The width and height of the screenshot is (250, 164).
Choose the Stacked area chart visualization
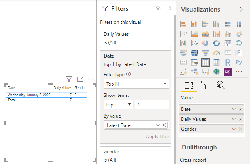click(206, 34)
